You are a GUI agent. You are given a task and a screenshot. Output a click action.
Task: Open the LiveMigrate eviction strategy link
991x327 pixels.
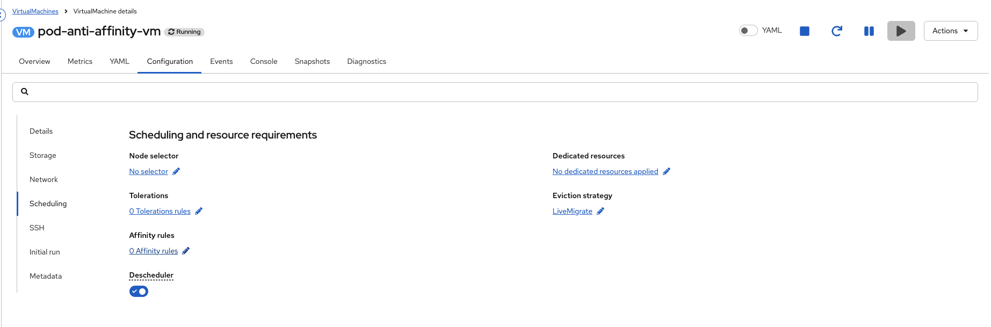tap(572, 211)
